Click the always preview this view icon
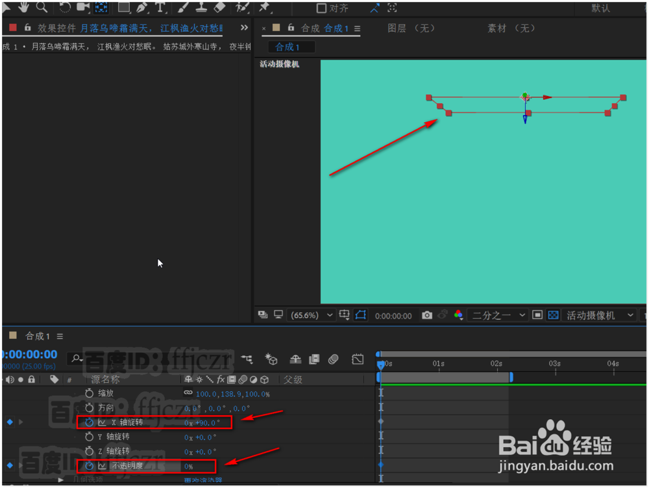Image resolution: width=649 pixels, height=488 pixels. 263,315
